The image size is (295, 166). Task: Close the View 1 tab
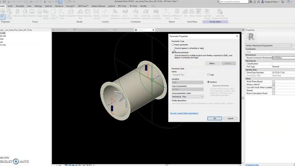153,30
